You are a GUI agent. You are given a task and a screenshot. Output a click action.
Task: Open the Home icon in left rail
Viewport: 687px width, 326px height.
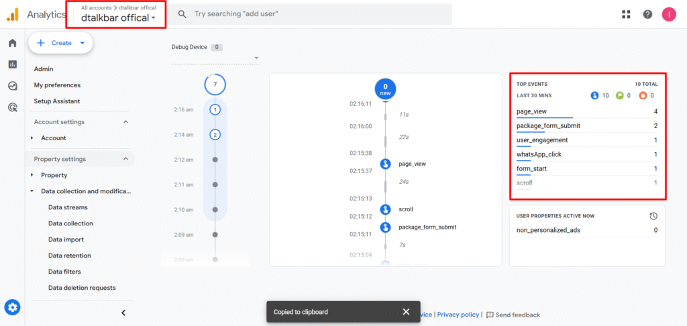[12, 43]
